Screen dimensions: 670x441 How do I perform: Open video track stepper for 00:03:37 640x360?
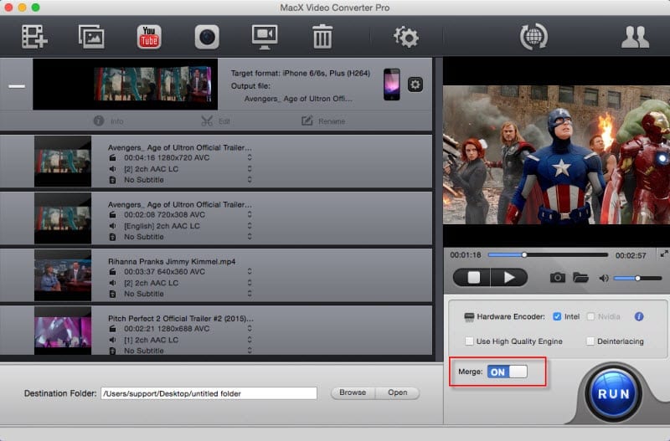(x=250, y=271)
